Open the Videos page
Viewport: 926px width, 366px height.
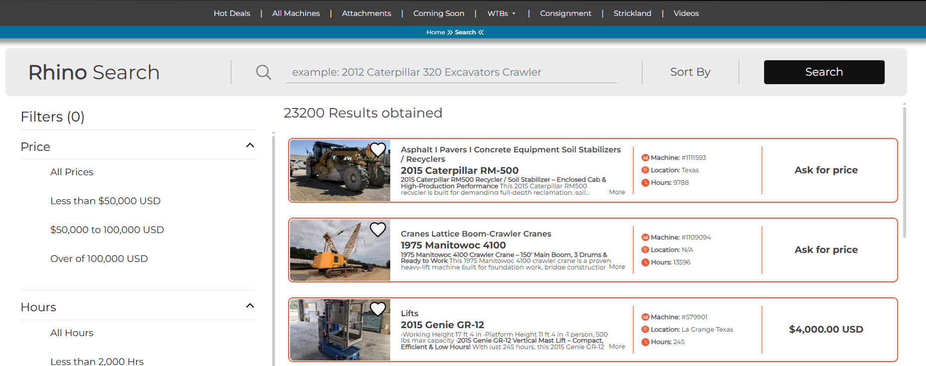click(x=686, y=13)
